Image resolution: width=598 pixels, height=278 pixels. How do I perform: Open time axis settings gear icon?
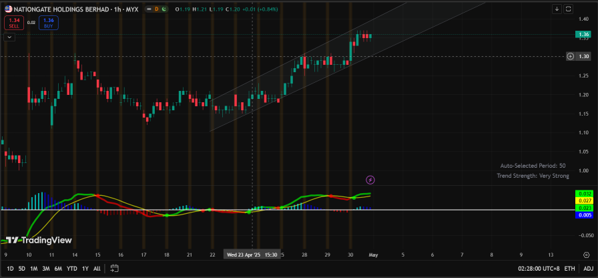(x=587, y=255)
